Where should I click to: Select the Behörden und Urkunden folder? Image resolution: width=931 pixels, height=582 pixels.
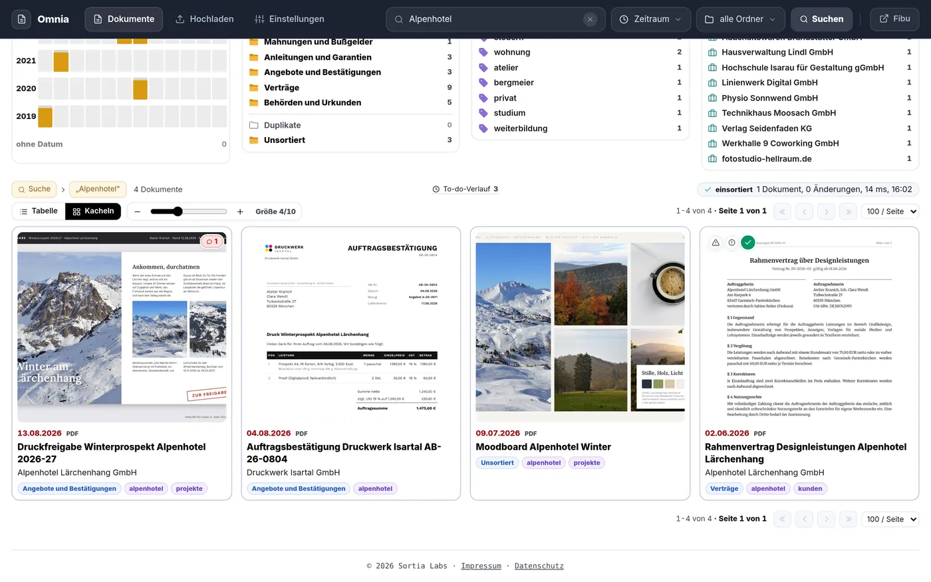click(x=350, y=102)
